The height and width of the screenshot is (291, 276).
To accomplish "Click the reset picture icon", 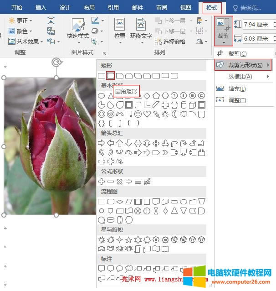I will 53,41.
